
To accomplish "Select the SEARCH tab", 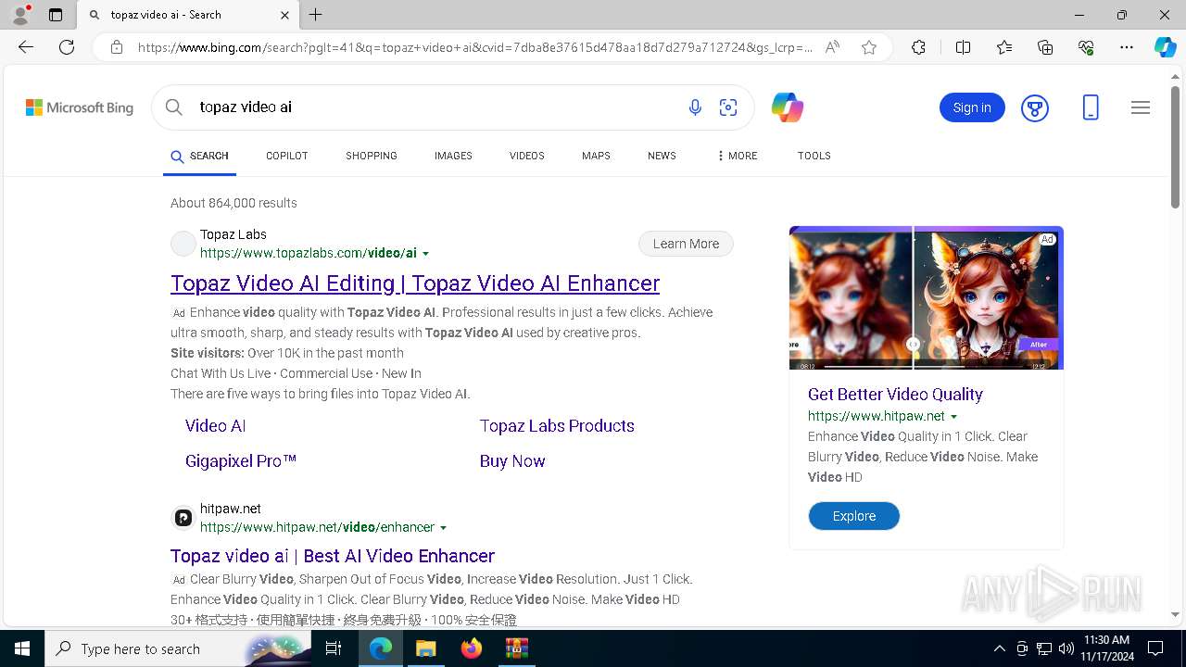I will [x=199, y=156].
